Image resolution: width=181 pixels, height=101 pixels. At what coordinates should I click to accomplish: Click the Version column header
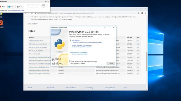click(x=31, y=37)
